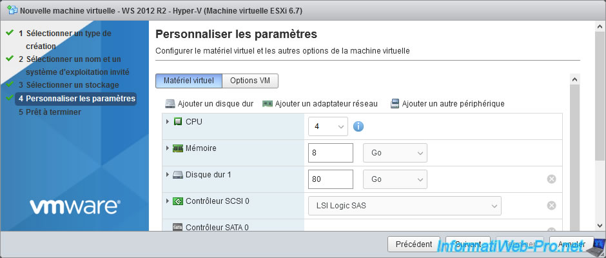Remove Disque dur 1 with its delete icon
The image size is (606, 258).
[x=551, y=179]
